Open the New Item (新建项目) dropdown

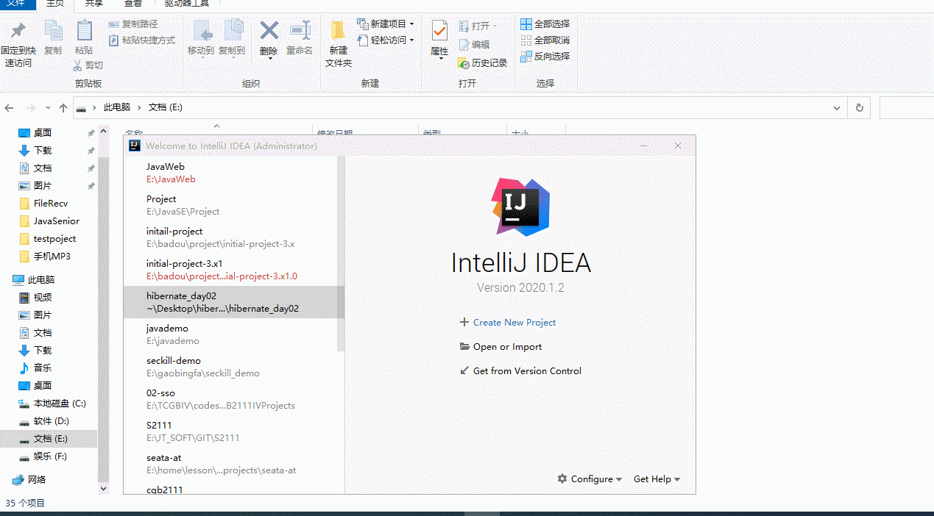coord(386,24)
